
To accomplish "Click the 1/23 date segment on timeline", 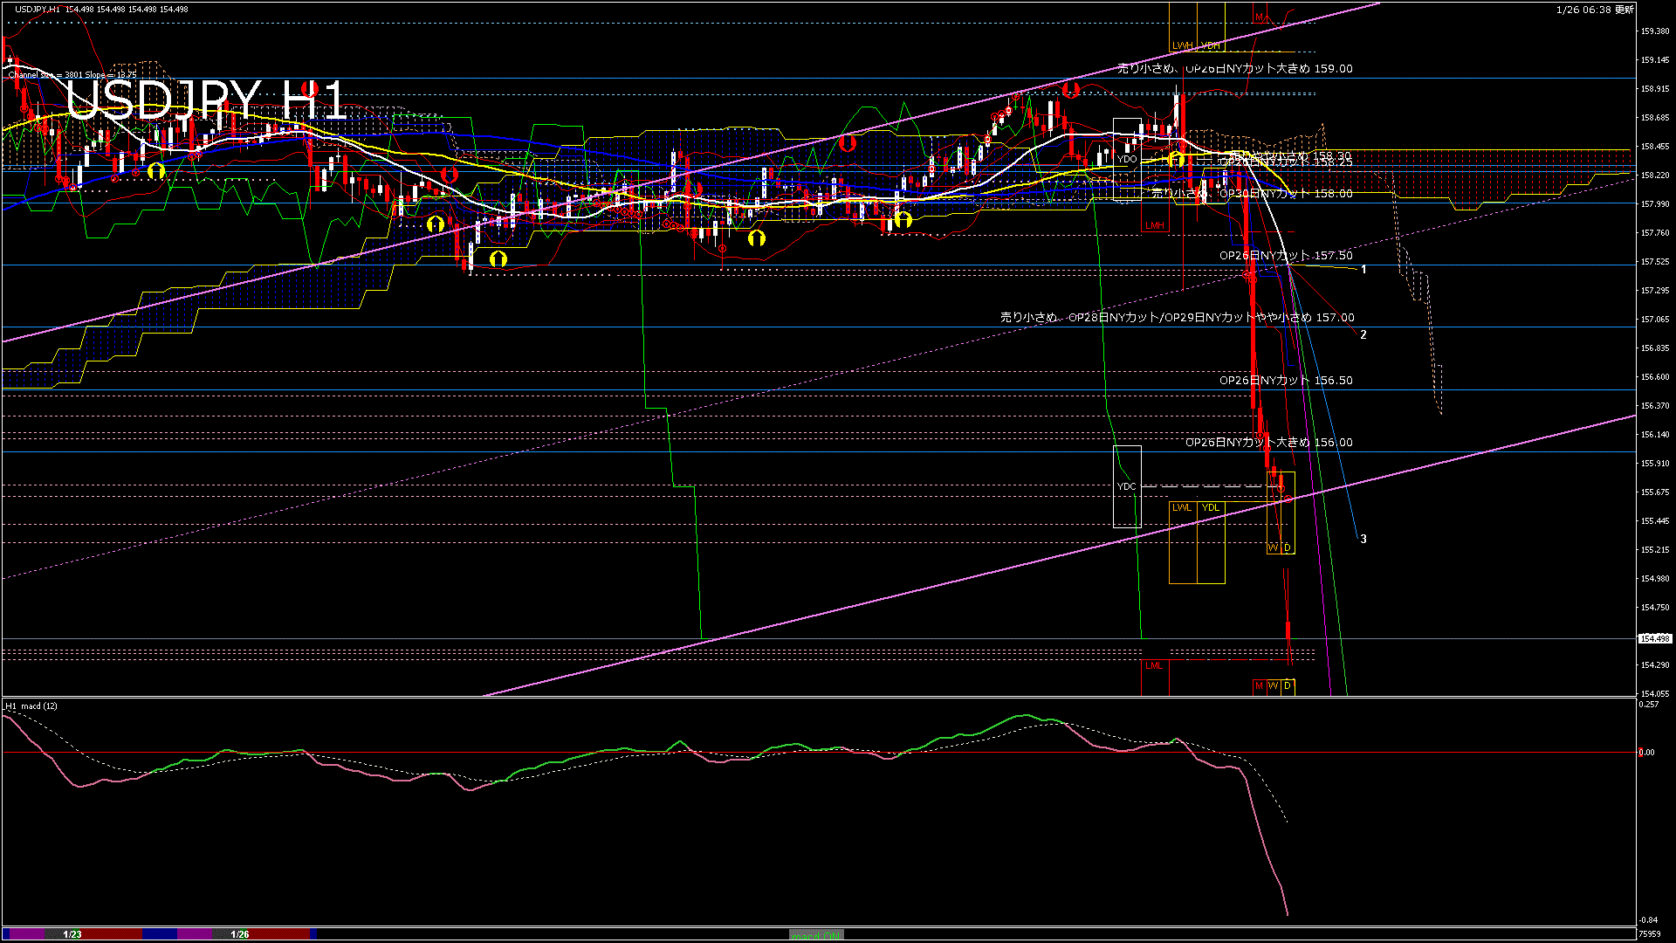I will coord(72,934).
